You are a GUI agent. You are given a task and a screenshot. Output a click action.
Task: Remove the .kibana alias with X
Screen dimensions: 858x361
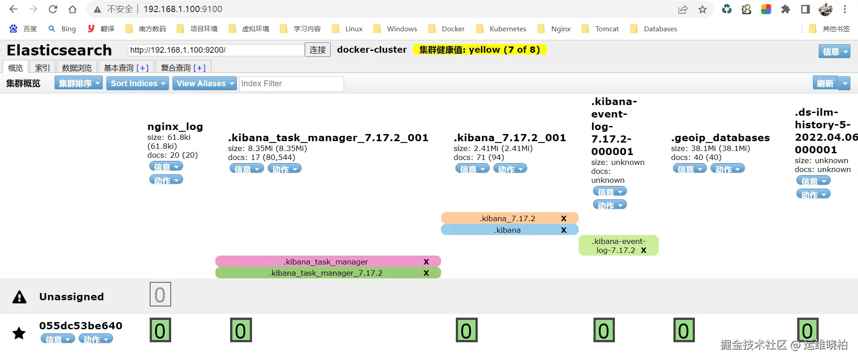click(x=564, y=230)
